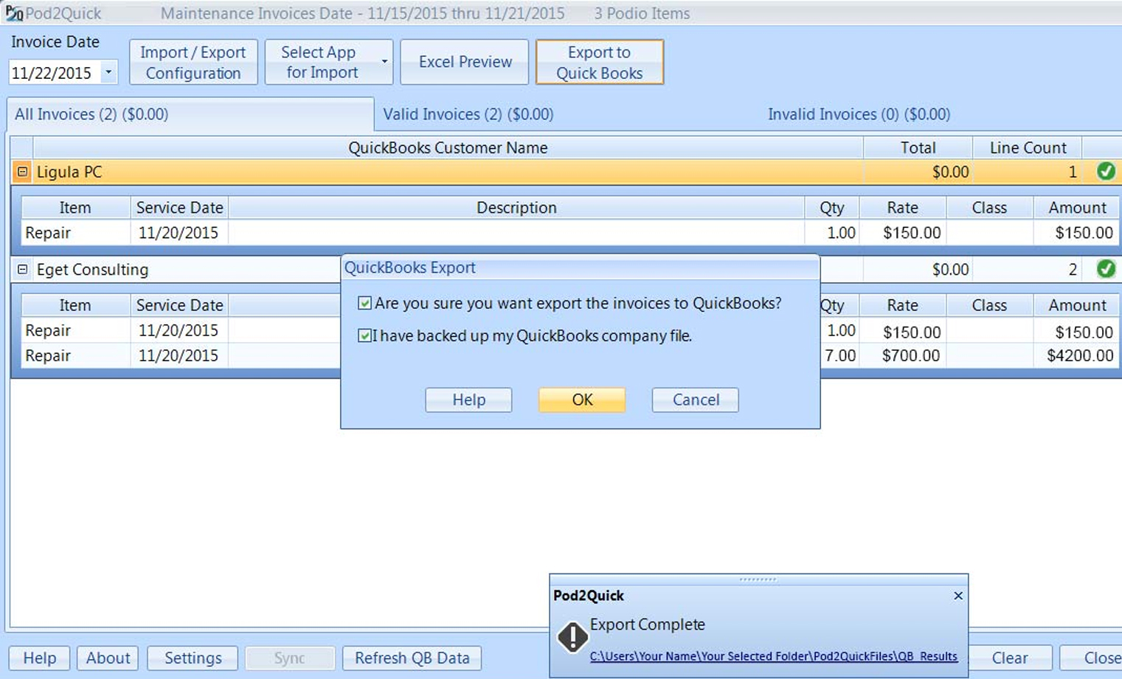Uncheck the backed up company file checkbox
The height and width of the screenshot is (679, 1122).
(x=364, y=335)
